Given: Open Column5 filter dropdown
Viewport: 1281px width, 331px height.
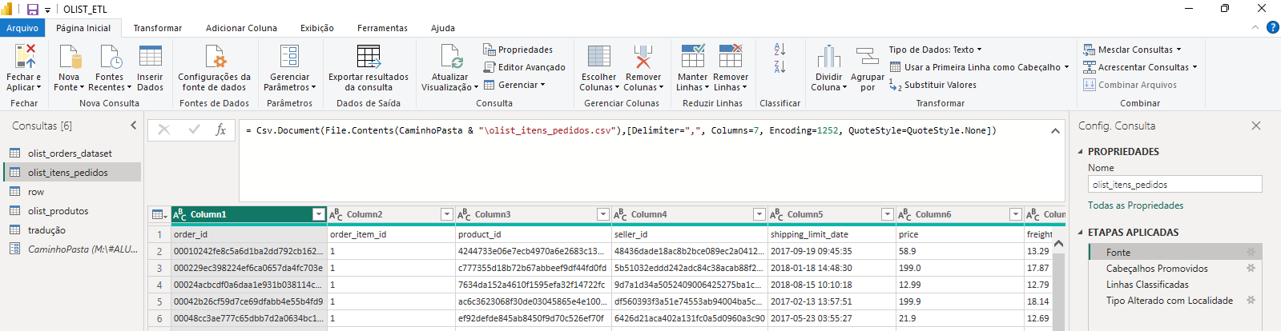Looking at the screenshot, I should tap(888, 214).
